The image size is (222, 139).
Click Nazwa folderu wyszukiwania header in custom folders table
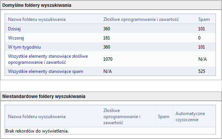[37, 117]
